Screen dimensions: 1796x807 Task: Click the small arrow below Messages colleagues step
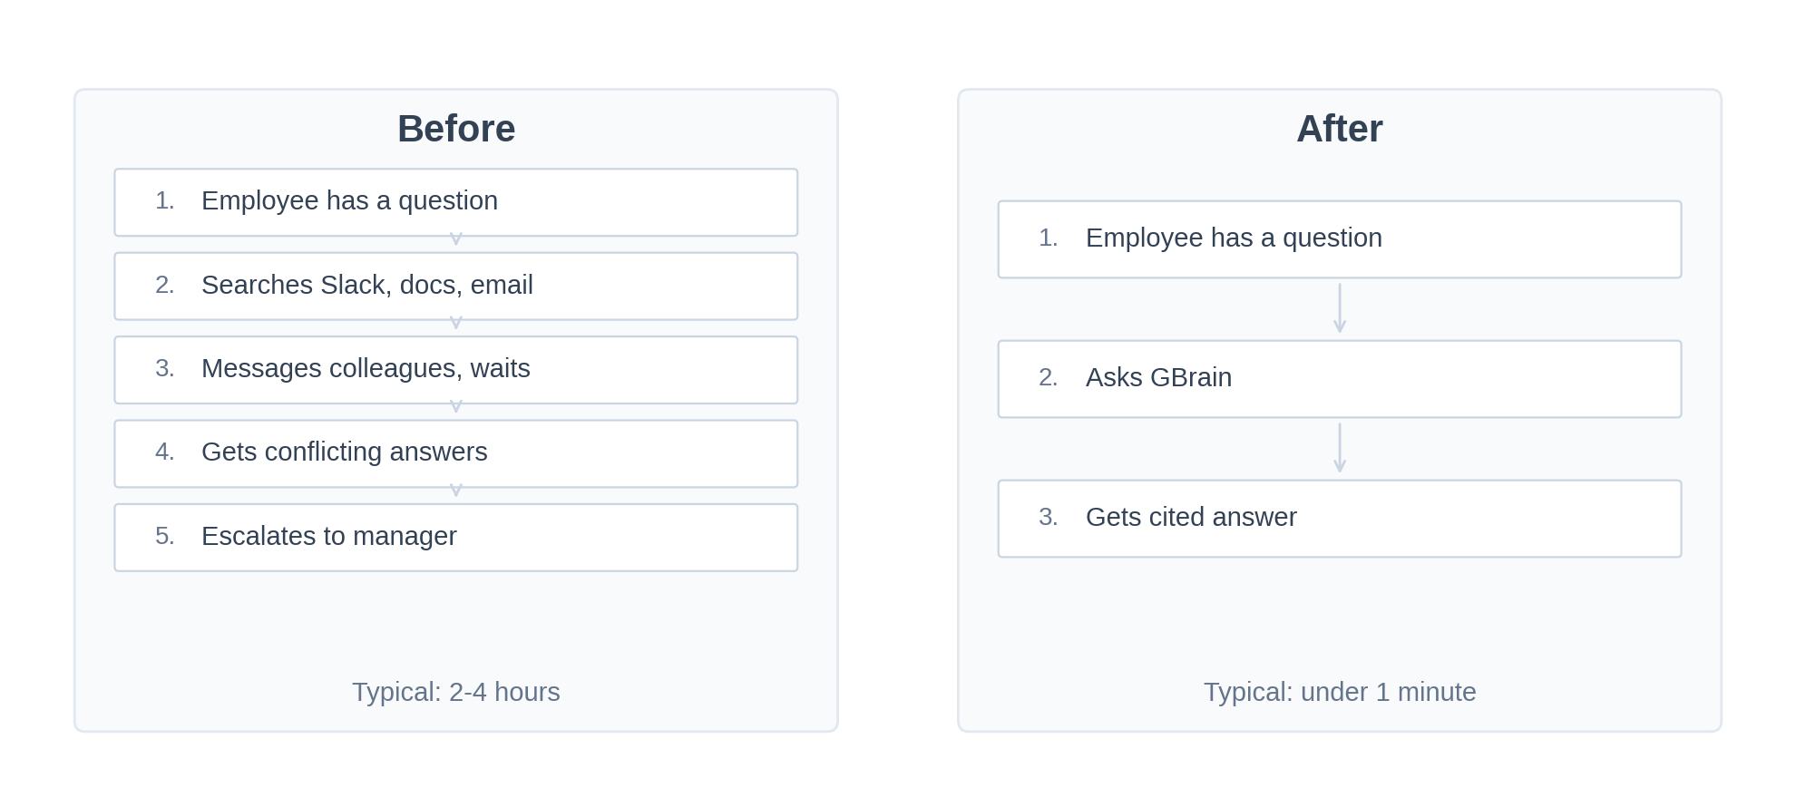[x=456, y=406]
